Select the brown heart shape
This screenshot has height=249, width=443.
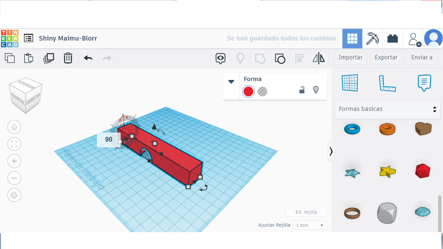tap(423, 128)
